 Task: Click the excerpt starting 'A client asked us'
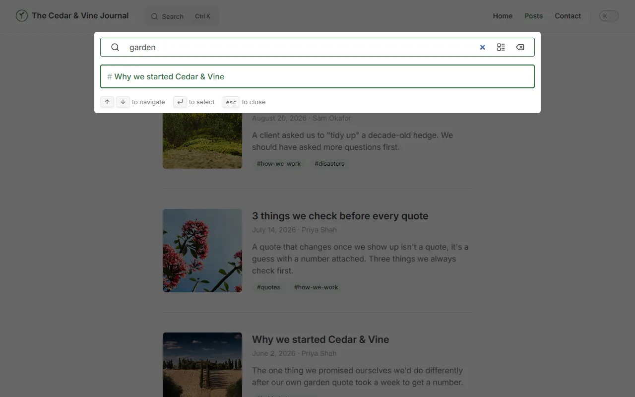(352, 141)
